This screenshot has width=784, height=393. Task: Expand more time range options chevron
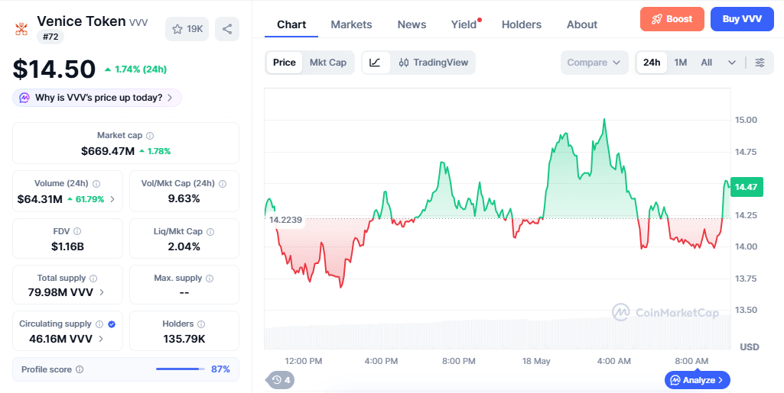[731, 63]
